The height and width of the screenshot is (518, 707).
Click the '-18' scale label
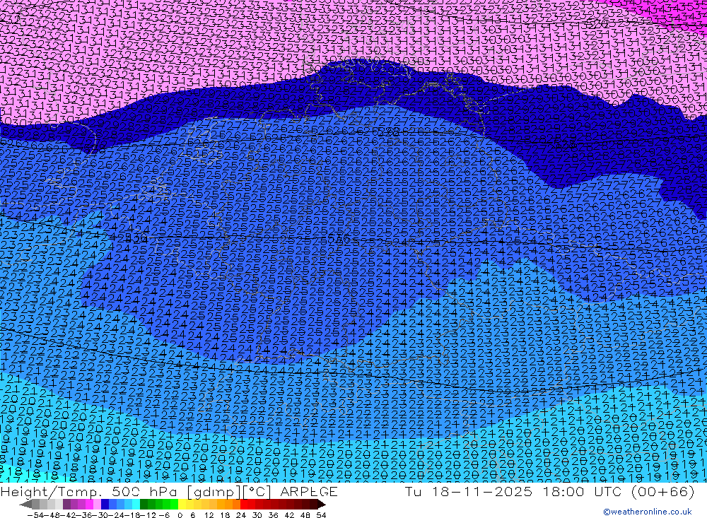pos(132,515)
